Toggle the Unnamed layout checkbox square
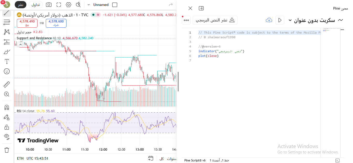The height and width of the screenshot is (163, 353). (115, 5)
